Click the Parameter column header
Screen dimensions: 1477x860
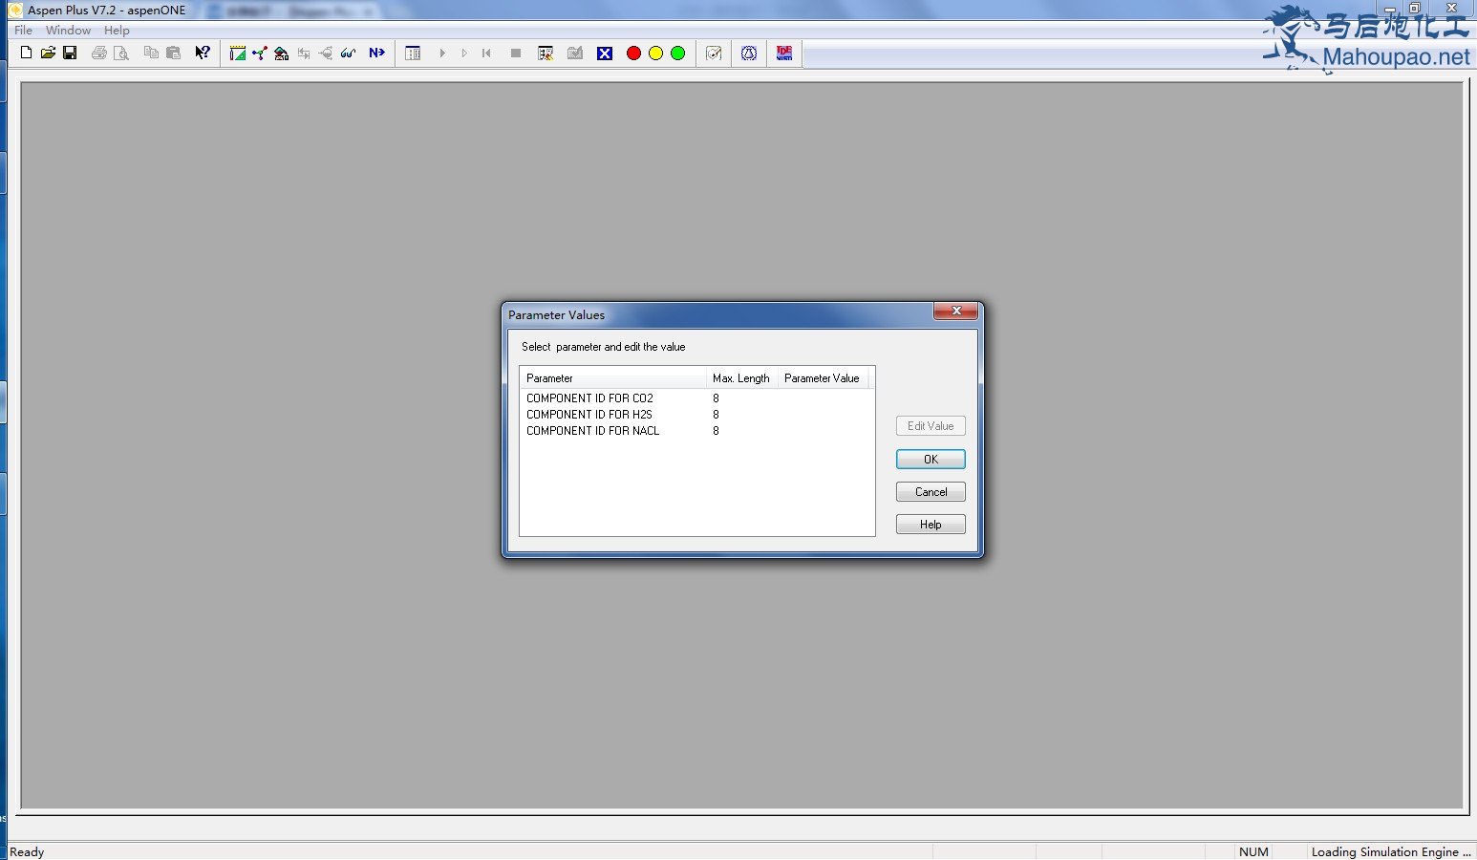[613, 378]
